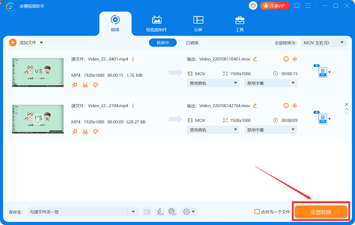This screenshot has height=225, width=355.
Task: Move Video_22...2704.mp4 up in list
Action: [346, 109]
